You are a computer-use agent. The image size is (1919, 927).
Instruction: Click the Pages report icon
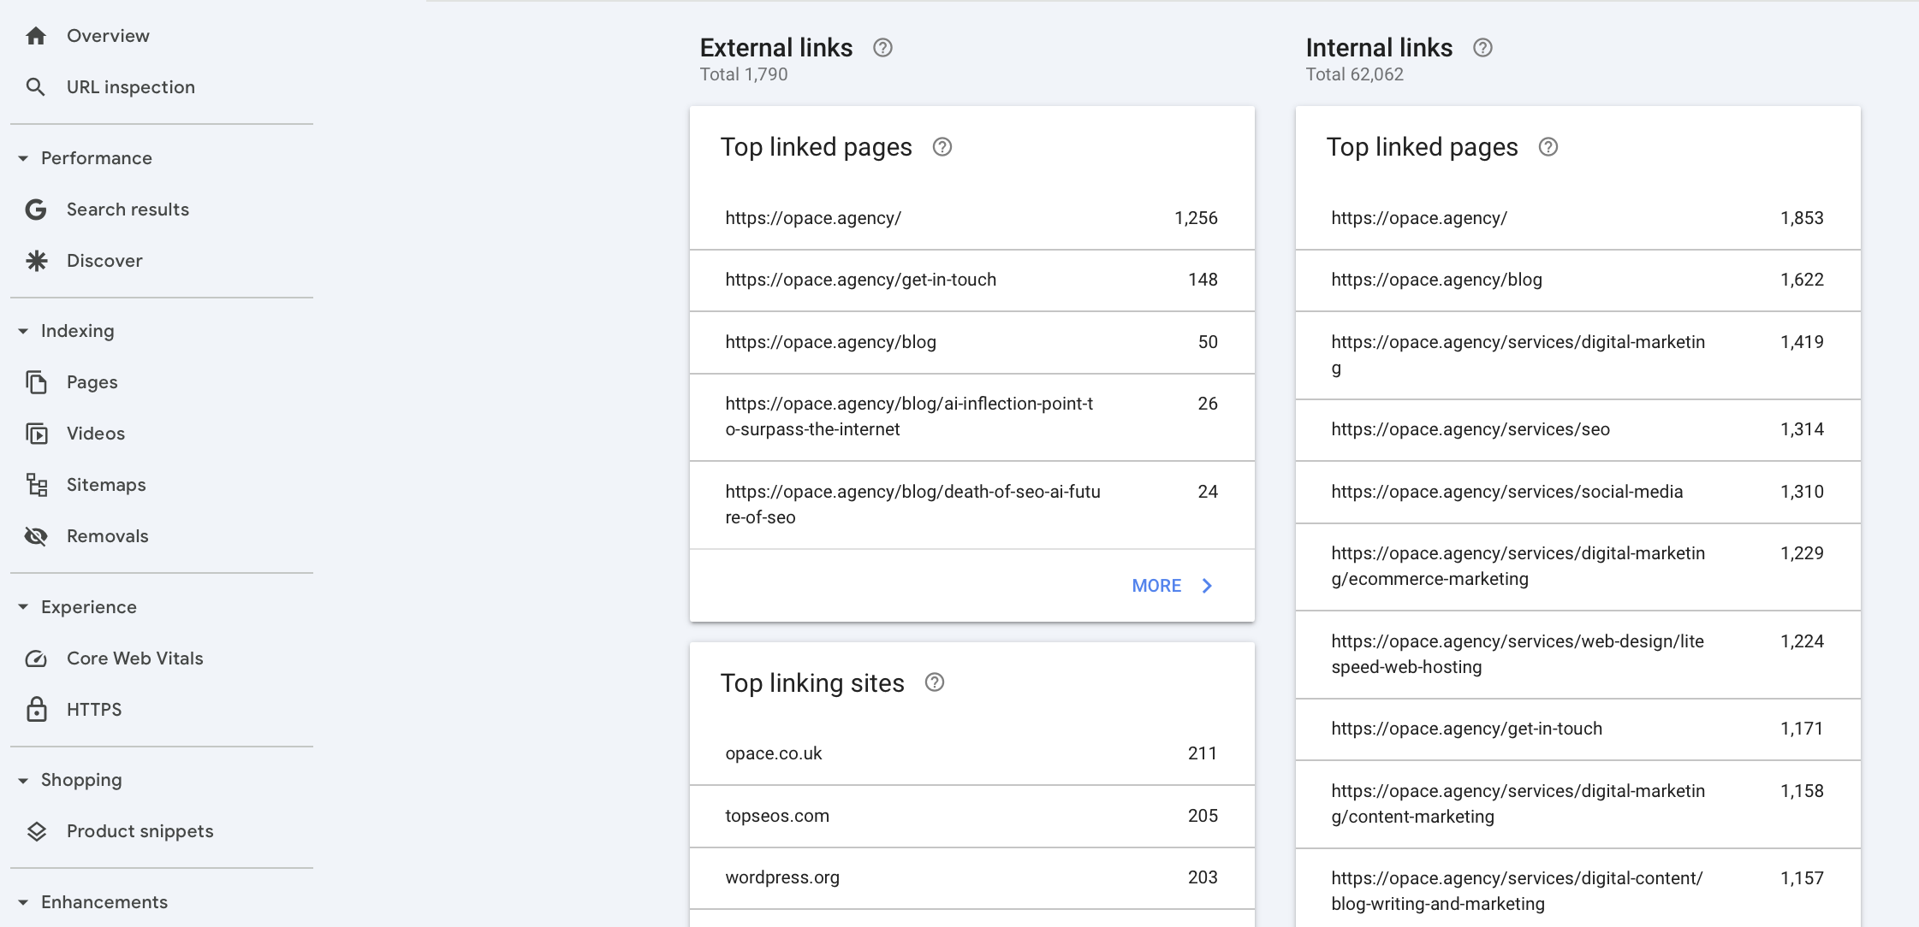[x=35, y=381]
